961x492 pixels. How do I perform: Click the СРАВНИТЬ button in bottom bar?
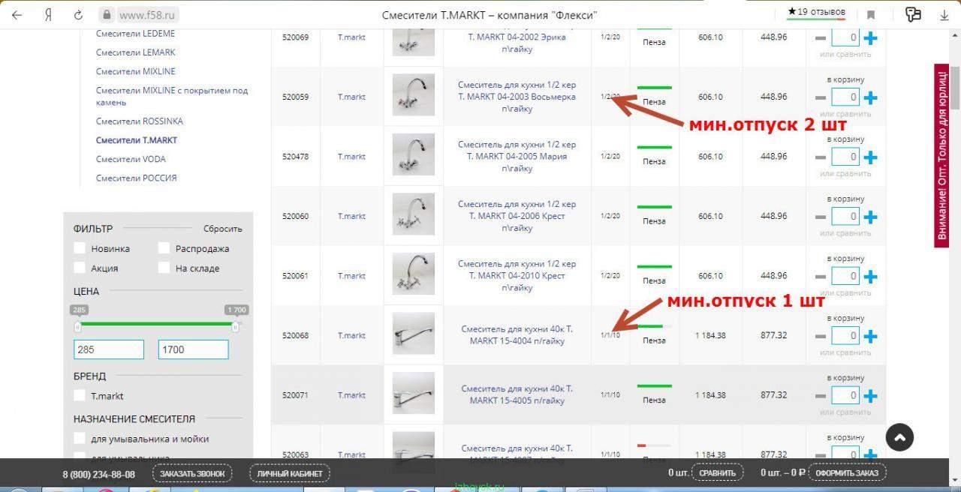click(x=717, y=473)
